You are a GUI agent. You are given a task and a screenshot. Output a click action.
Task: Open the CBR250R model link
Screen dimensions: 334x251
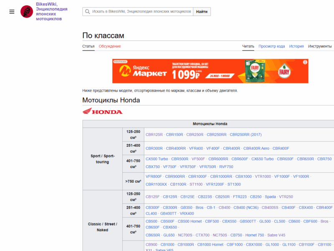[195, 135]
